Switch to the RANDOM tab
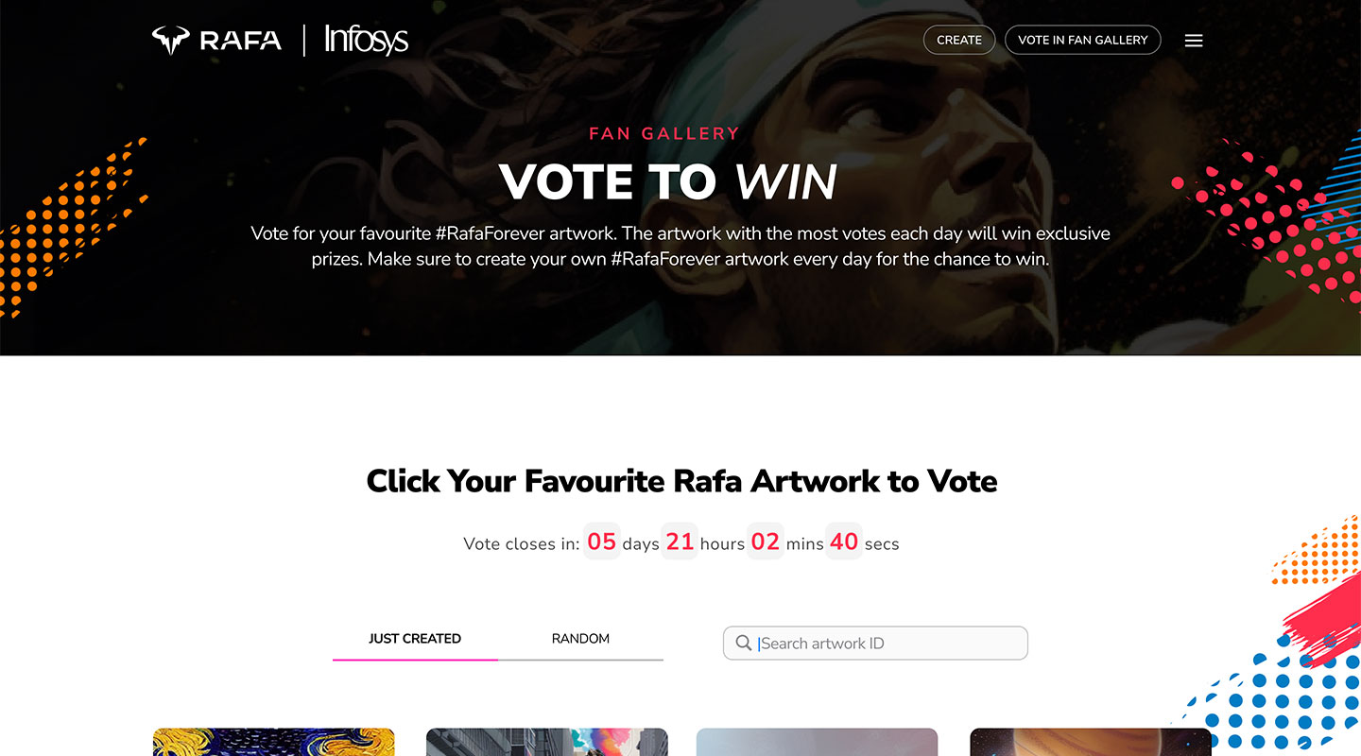 tap(580, 639)
